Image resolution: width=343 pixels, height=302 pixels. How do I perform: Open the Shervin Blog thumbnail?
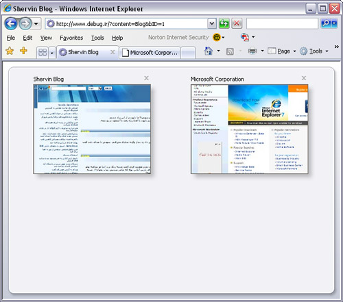click(92, 129)
